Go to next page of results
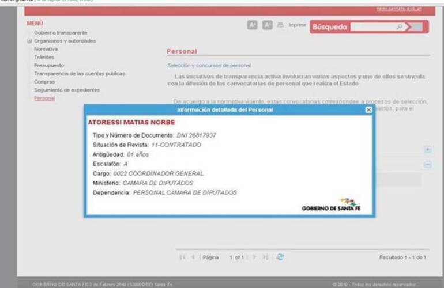The image size is (444, 288). tap(254, 257)
